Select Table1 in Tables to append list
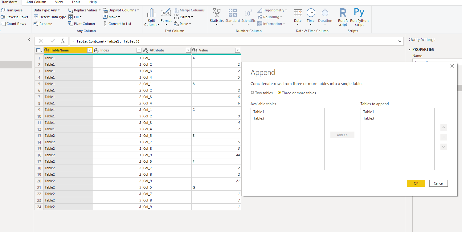Screen dimensions: 462x232 (x=369, y=112)
